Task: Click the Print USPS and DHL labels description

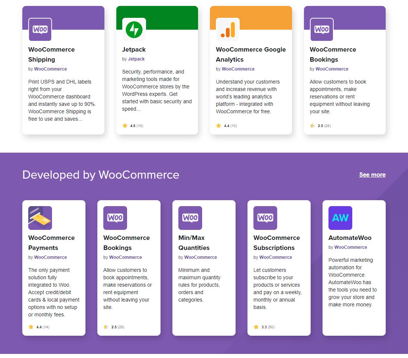Action: point(62,100)
